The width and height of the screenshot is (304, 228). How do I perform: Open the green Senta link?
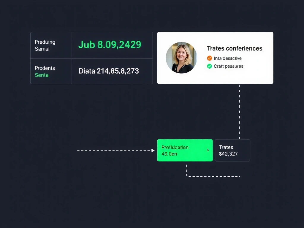click(42, 75)
